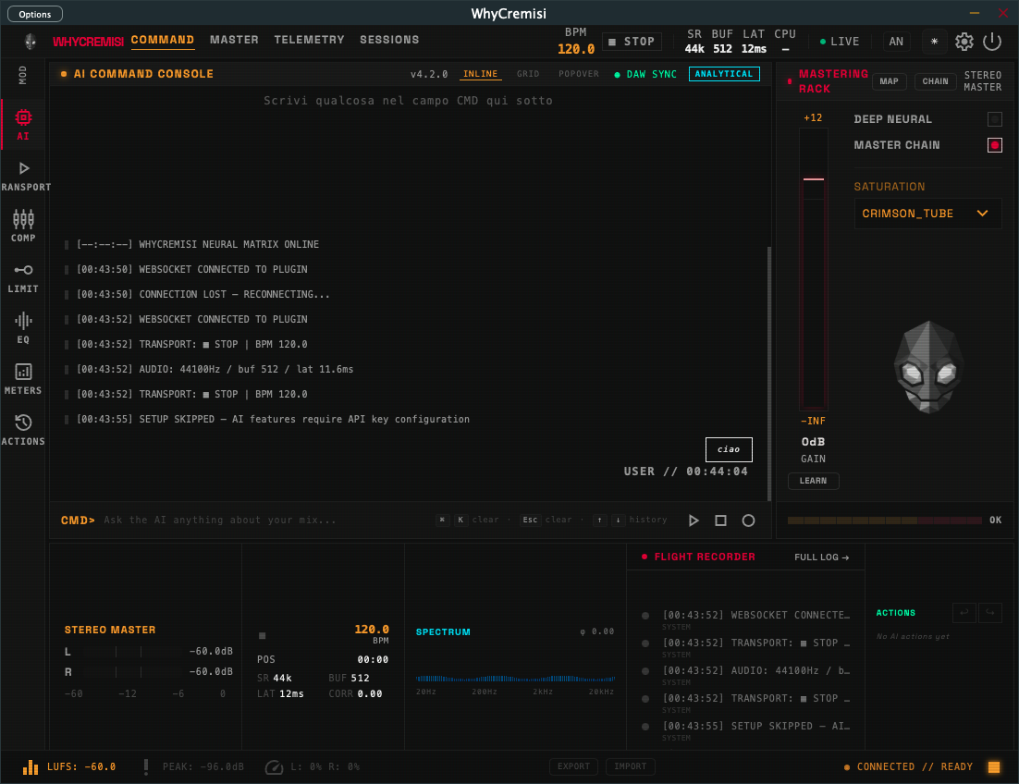
Task: Switch to the COMMAND tab
Action: tap(163, 41)
